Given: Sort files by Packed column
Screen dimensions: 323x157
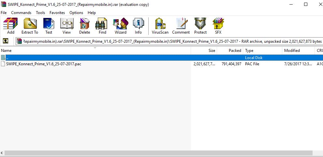Looking at the screenshot, I should click(x=230, y=51).
